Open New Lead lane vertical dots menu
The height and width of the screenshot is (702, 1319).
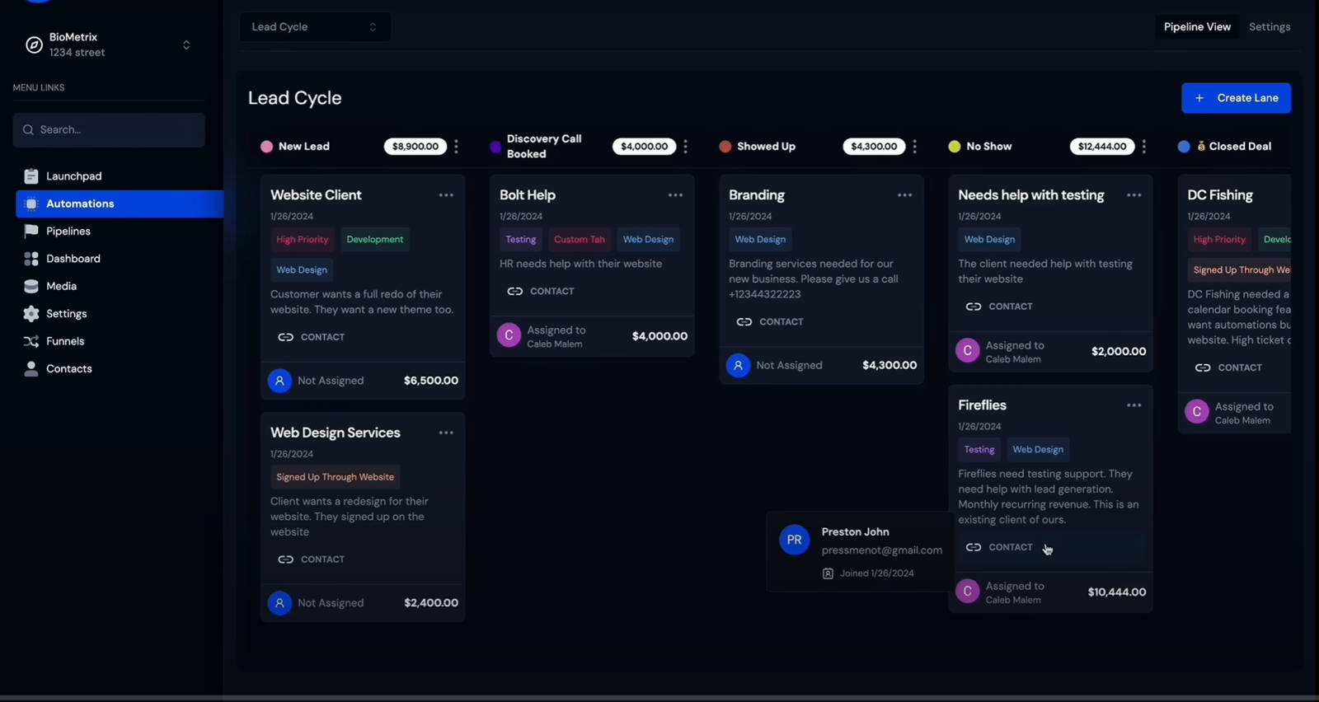[x=456, y=147]
